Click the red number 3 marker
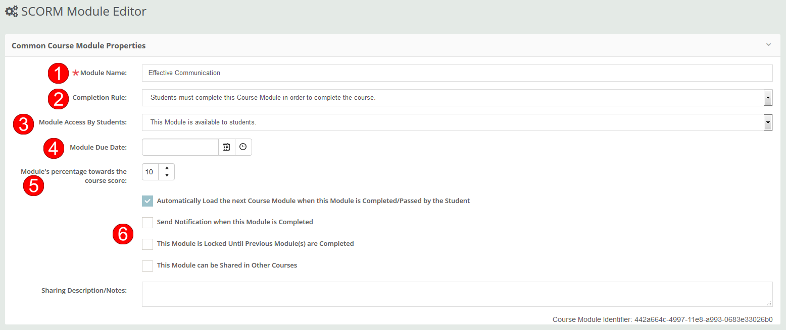The image size is (786, 330). click(x=23, y=123)
